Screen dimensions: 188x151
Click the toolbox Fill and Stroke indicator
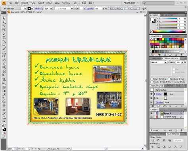point(4,129)
